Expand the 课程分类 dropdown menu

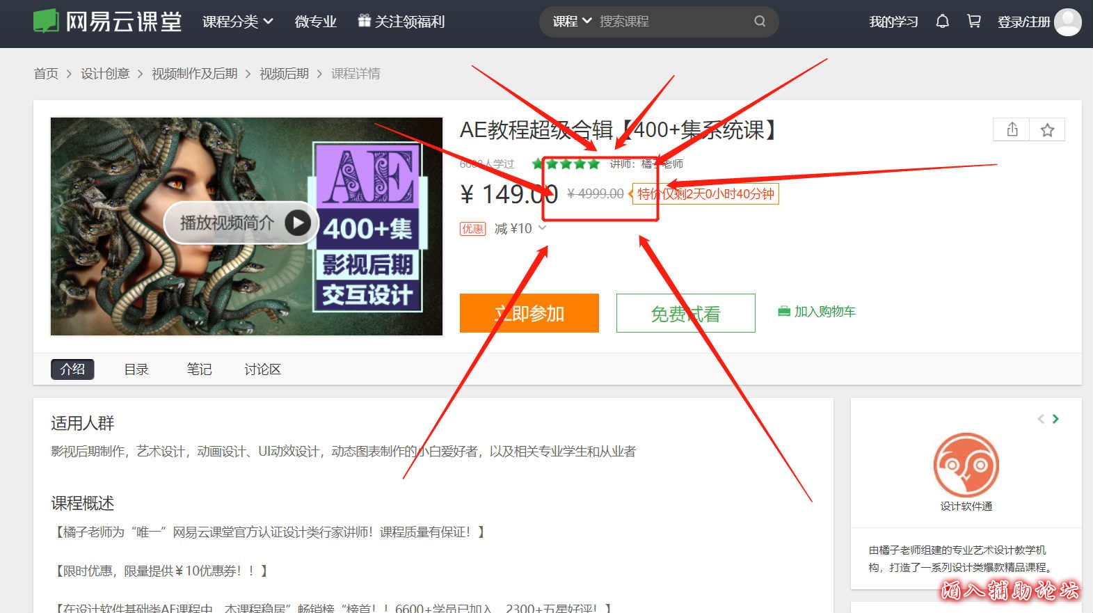(238, 22)
